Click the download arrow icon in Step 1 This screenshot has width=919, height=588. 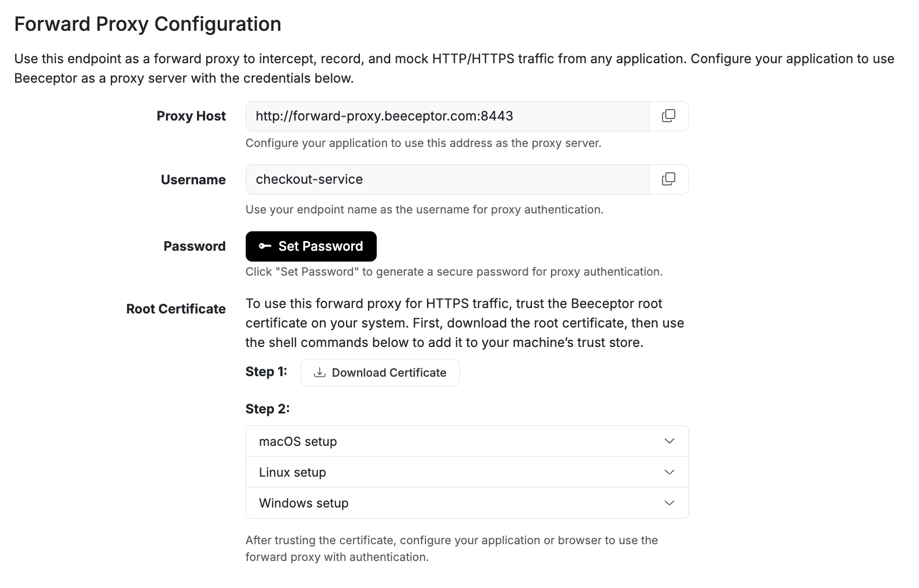(x=319, y=372)
